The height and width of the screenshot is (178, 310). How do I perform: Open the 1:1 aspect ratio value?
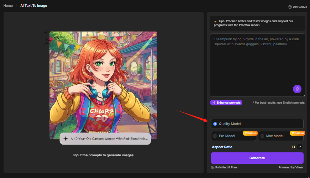293,147
